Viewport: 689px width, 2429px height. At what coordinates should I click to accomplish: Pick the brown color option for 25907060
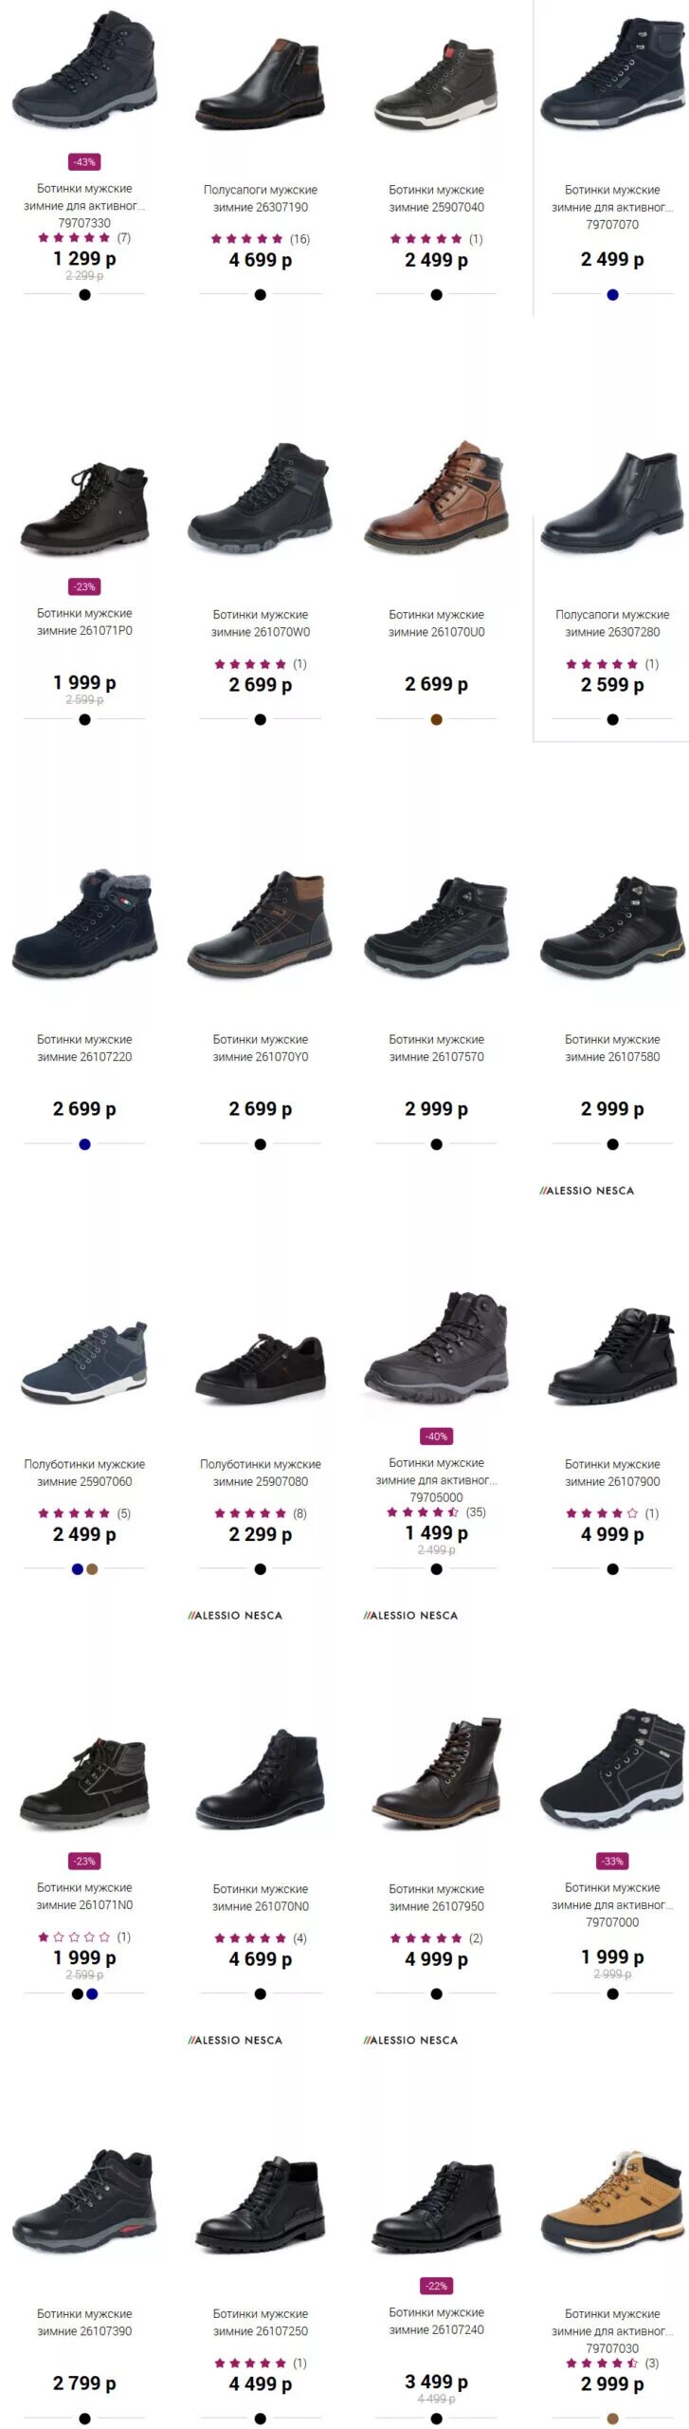92,1568
